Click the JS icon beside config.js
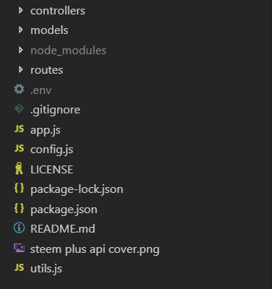 20,148
